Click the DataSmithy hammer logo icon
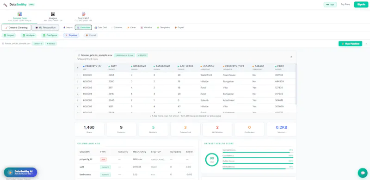Image resolution: width=370 pixels, height=180 pixels. (5, 5)
